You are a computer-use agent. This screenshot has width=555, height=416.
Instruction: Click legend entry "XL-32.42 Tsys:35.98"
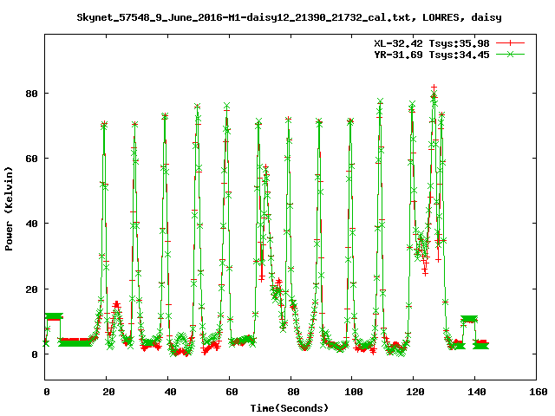pyautogui.click(x=432, y=43)
